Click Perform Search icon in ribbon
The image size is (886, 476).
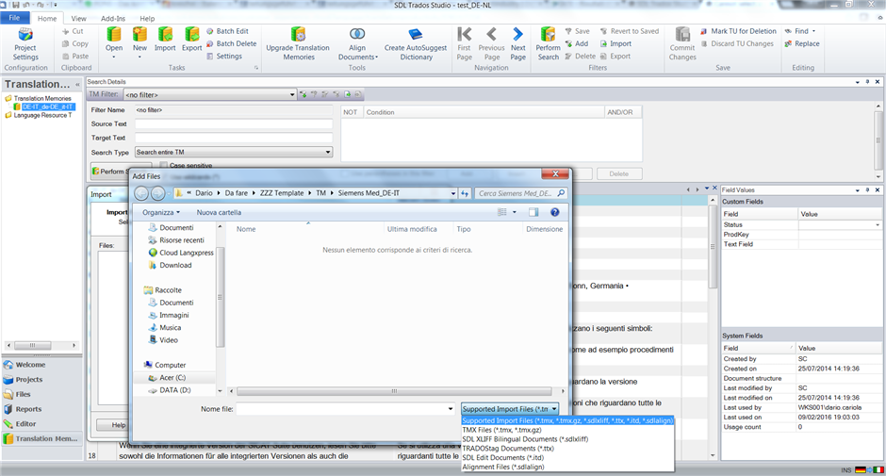[x=548, y=35]
